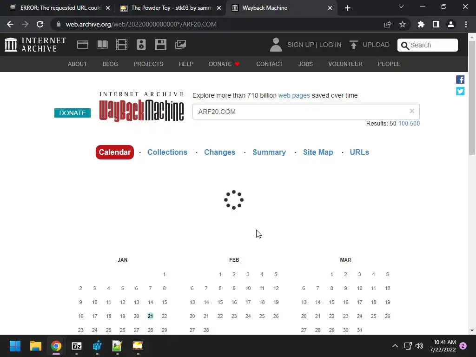Click HELP in the nav bar
Screen dimensions: 476x357
[x=186, y=64]
